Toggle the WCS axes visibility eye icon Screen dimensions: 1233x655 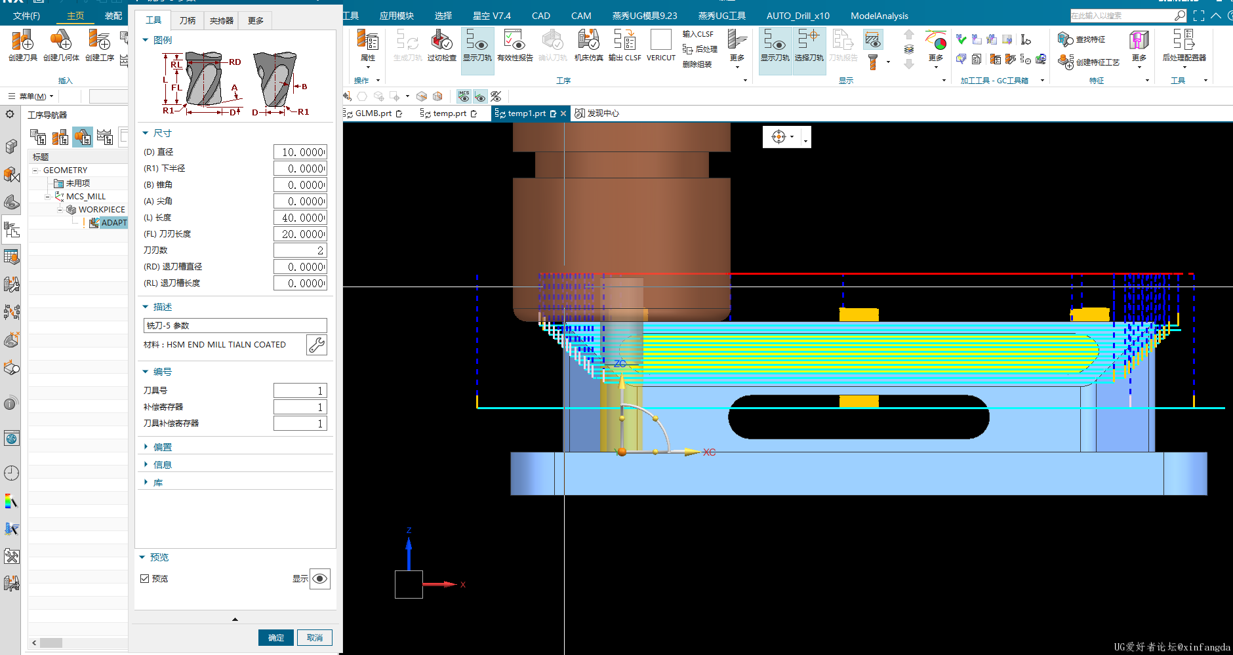pos(480,96)
